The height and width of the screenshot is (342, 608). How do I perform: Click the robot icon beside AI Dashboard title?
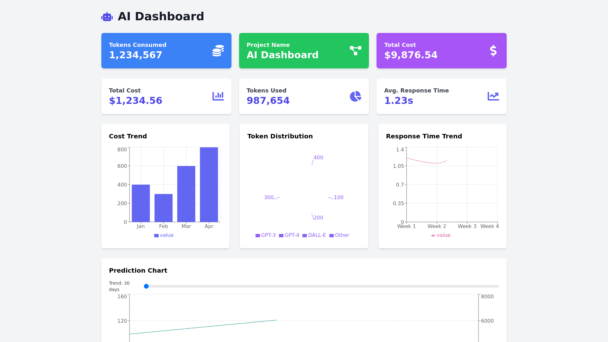(107, 17)
